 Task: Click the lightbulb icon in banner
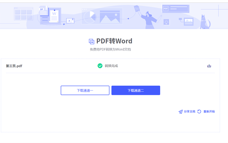166,22
